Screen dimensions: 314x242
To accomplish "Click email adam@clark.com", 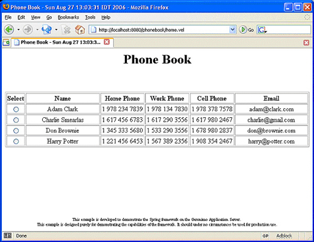I will tap(271, 109).
